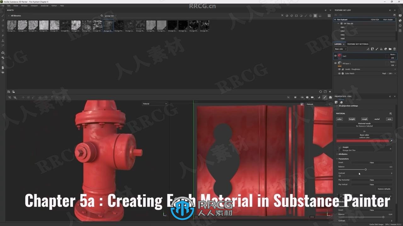
Task: Open the Material section options icon
Action: click(391, 114)
